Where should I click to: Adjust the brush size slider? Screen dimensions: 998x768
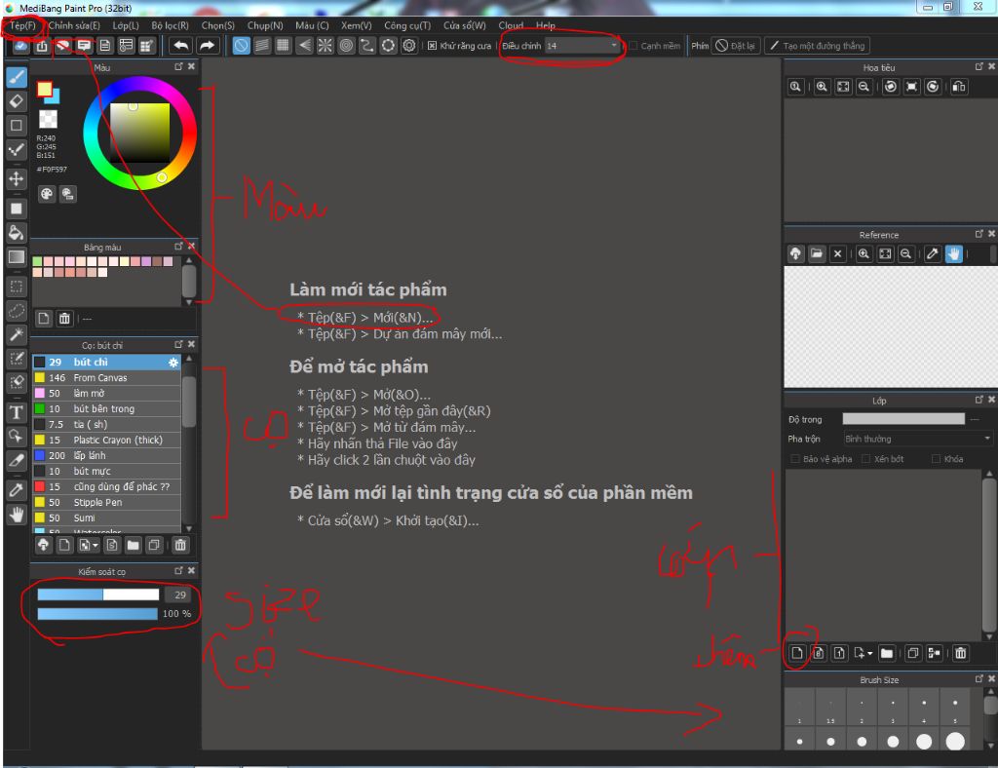[98, 595]
